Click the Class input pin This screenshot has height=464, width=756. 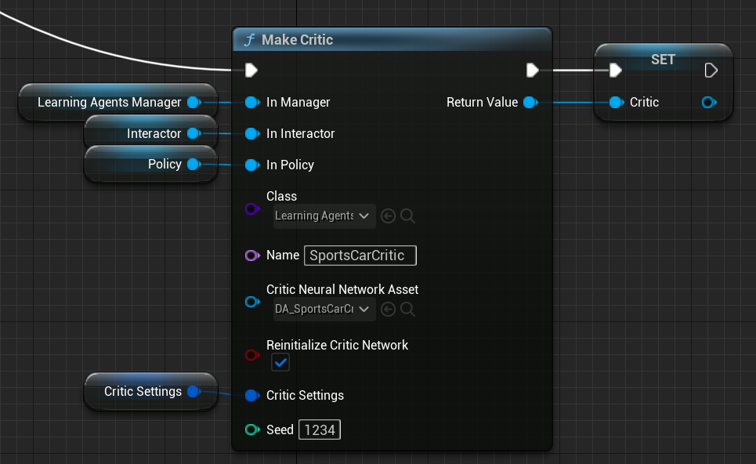pos(252,208)
